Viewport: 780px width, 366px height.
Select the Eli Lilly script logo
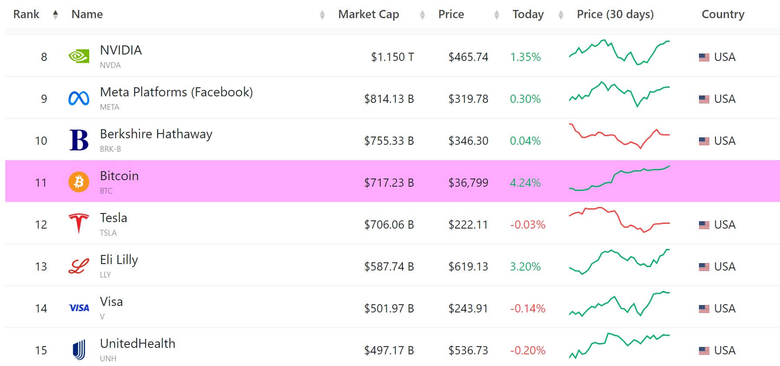(78, 265)
